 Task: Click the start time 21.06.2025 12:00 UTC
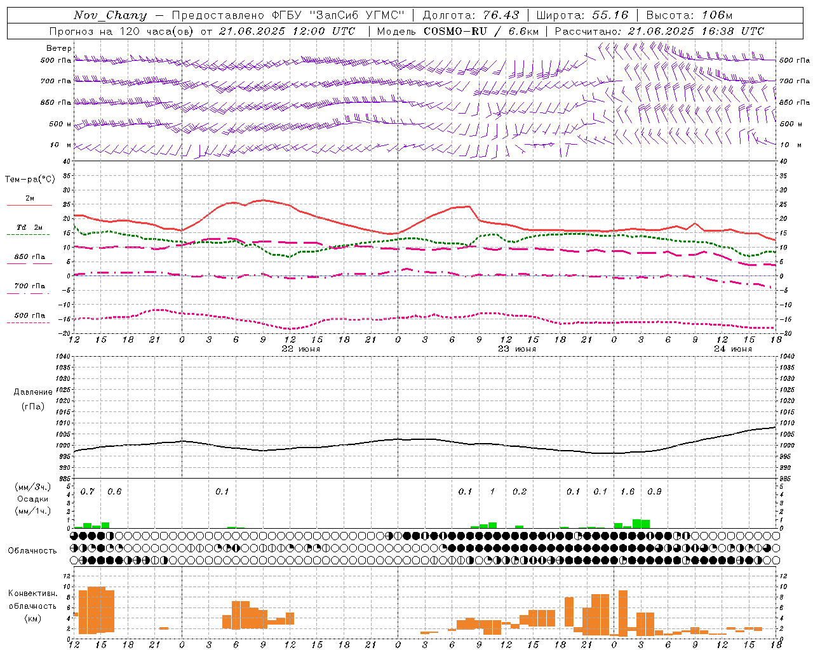pyautogui.click(x=287, y=31)
